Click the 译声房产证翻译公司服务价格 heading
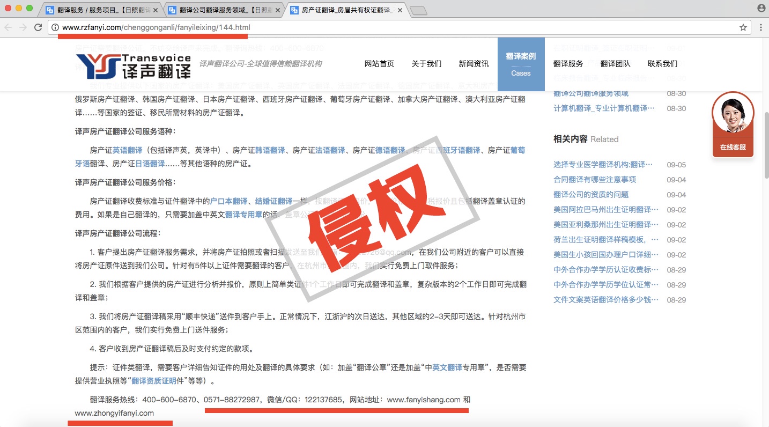769x427 pixels. (x=125, y=182)
